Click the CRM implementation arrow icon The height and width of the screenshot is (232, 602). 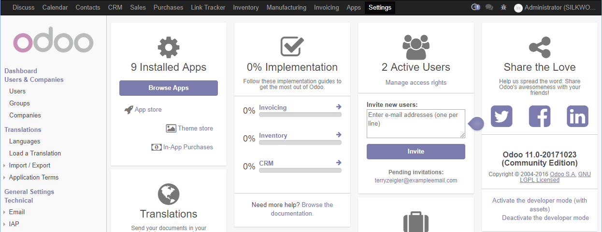(x=339, y=163)
